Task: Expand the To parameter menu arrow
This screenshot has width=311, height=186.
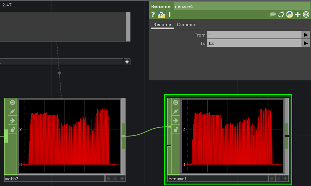Action: coord(306,43)
